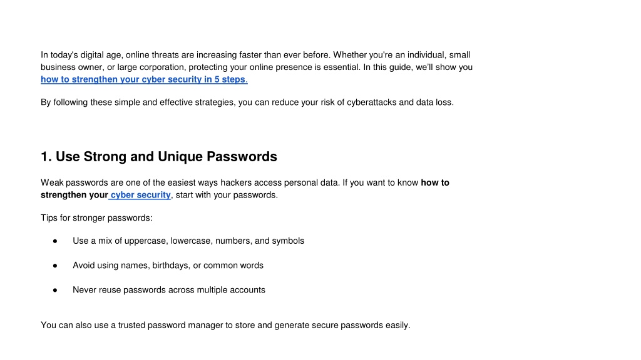Click the bullet about uppercase, lowercase, numbers, and symbols
The height and width of the screenshot is (360, 641).
[x=188, y=241]
